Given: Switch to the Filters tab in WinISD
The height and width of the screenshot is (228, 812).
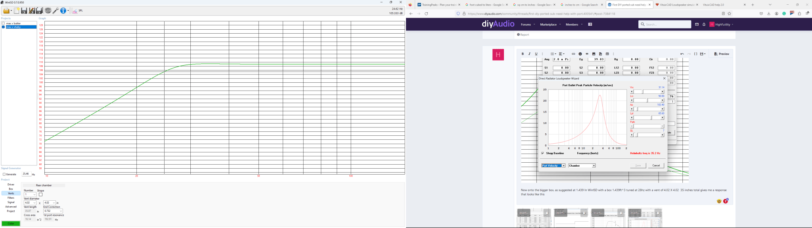Looking at the screenshot, I should point(11,198).
